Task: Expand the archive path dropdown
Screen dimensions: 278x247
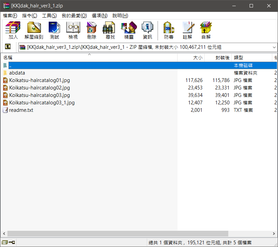Action: click(274, 47)
